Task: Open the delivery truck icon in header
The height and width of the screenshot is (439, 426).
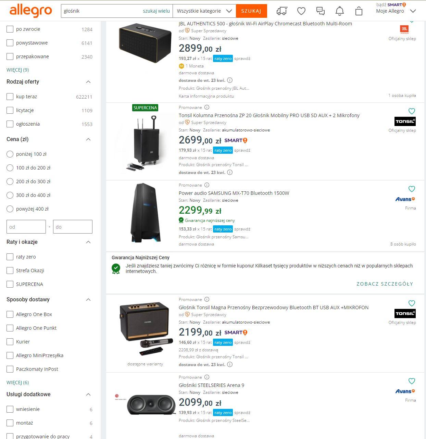Action: point(282,11)
